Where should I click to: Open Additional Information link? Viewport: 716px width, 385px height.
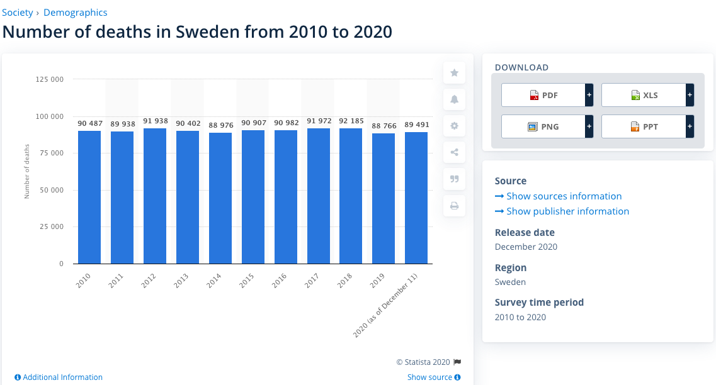click(62, 377)
